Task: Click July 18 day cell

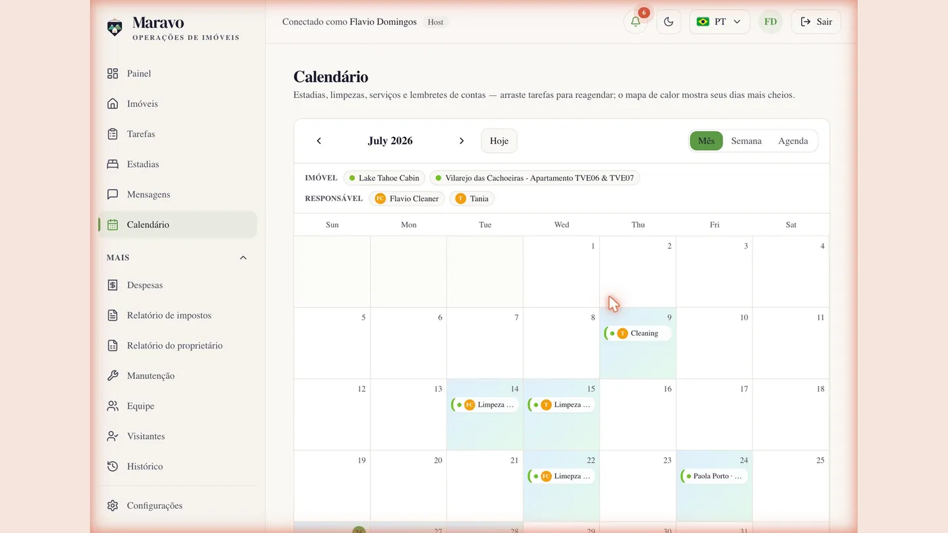Action: (791, 415)
